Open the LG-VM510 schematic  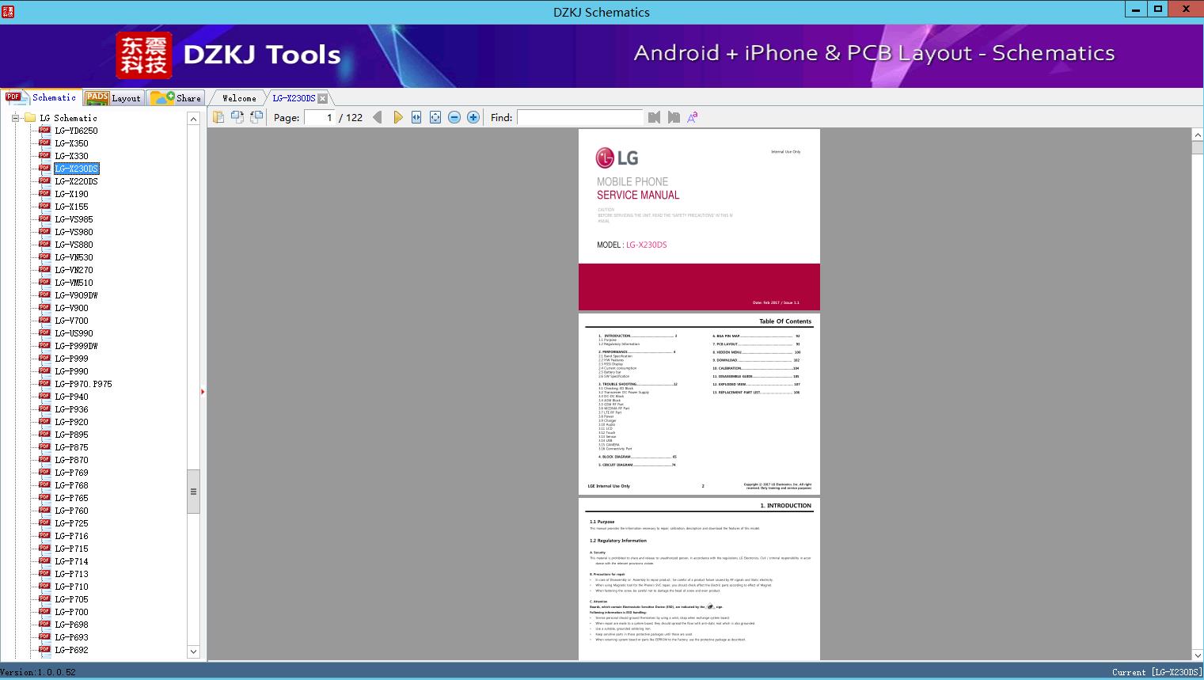click(74, 283)
